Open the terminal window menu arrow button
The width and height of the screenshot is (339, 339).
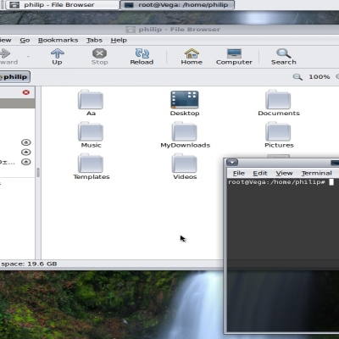click(x=232, y=163)
